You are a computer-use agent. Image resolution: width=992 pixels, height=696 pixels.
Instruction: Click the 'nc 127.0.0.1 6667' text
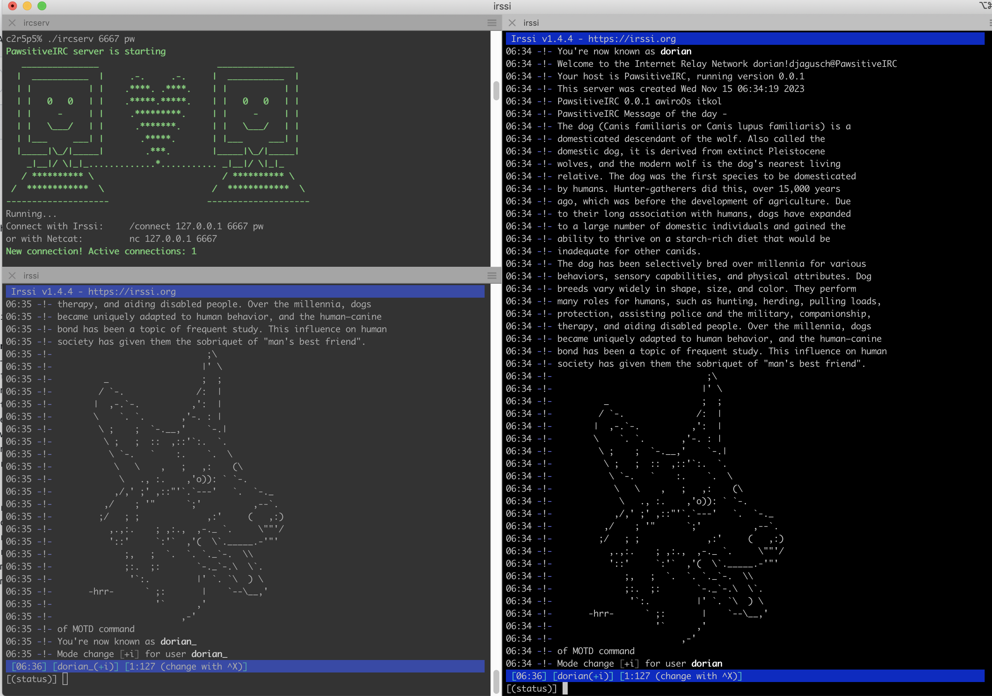[x=173, y=239]
